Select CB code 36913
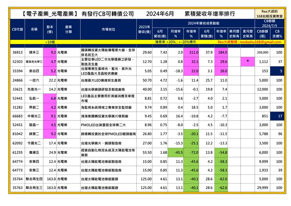The width and height of the screenshot is (291, 206). [17, 52]
